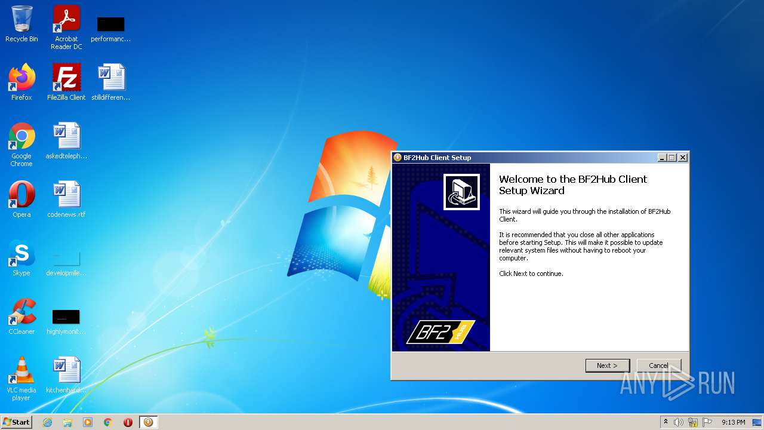Image resolution: width=764 pixels, height=430 pixels.
Task: Click the BF2 Hub logo in wizard
Action: click(440, 333)
